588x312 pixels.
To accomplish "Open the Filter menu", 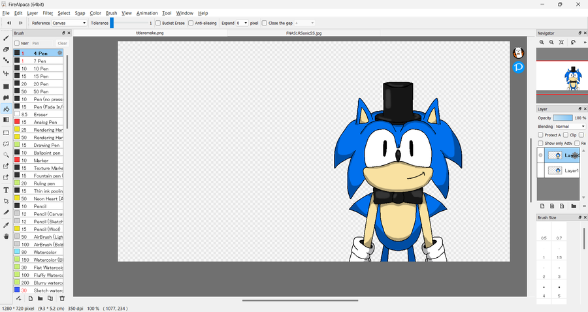I will (x=48, y=13).
